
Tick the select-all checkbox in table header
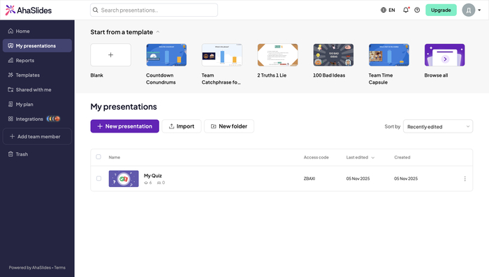98,157
